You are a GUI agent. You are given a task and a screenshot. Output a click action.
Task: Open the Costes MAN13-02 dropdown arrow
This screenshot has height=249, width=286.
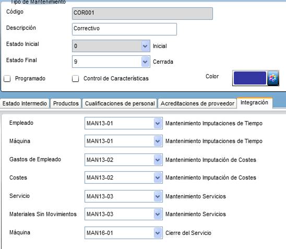[158, 177]
